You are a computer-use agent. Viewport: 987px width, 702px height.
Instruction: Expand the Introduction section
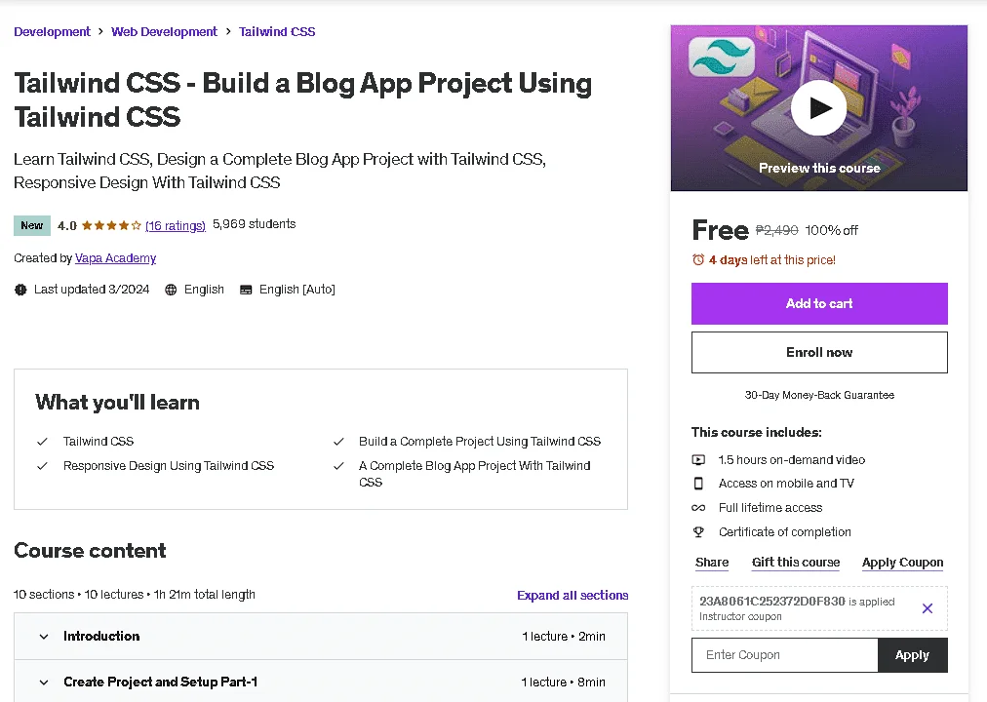point(321,636)
